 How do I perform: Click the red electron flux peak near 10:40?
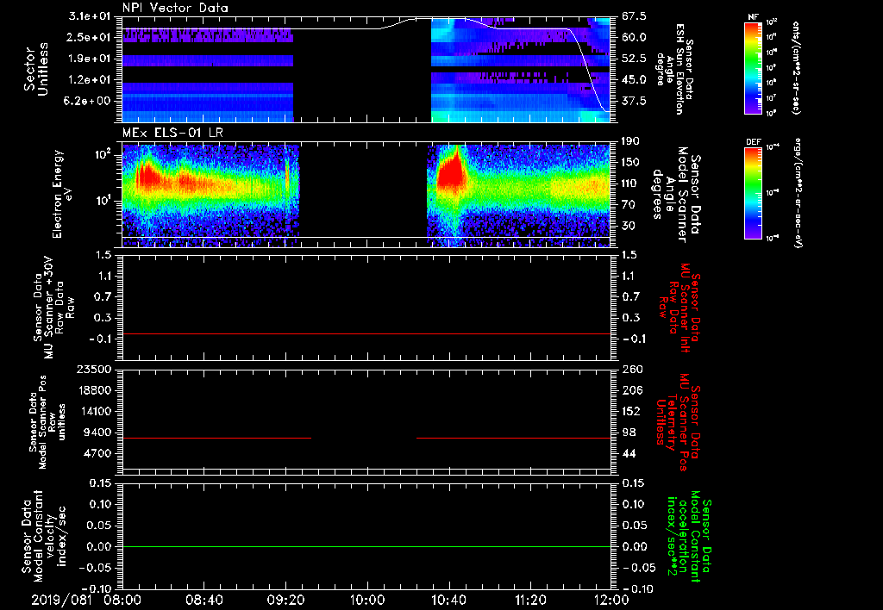tap(450, 171)
